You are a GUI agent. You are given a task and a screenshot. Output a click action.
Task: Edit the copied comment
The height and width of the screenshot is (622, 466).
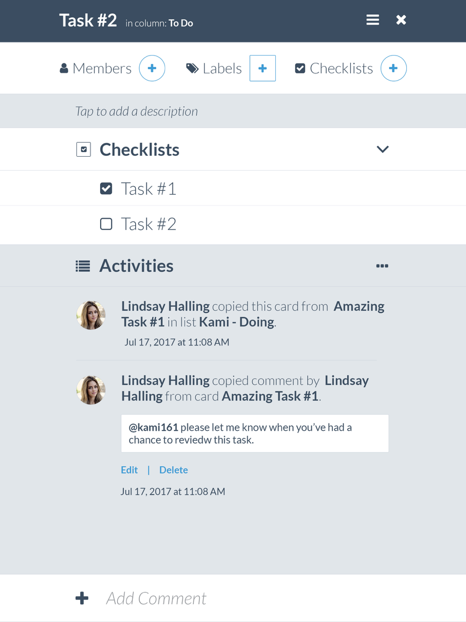[129, 470]
